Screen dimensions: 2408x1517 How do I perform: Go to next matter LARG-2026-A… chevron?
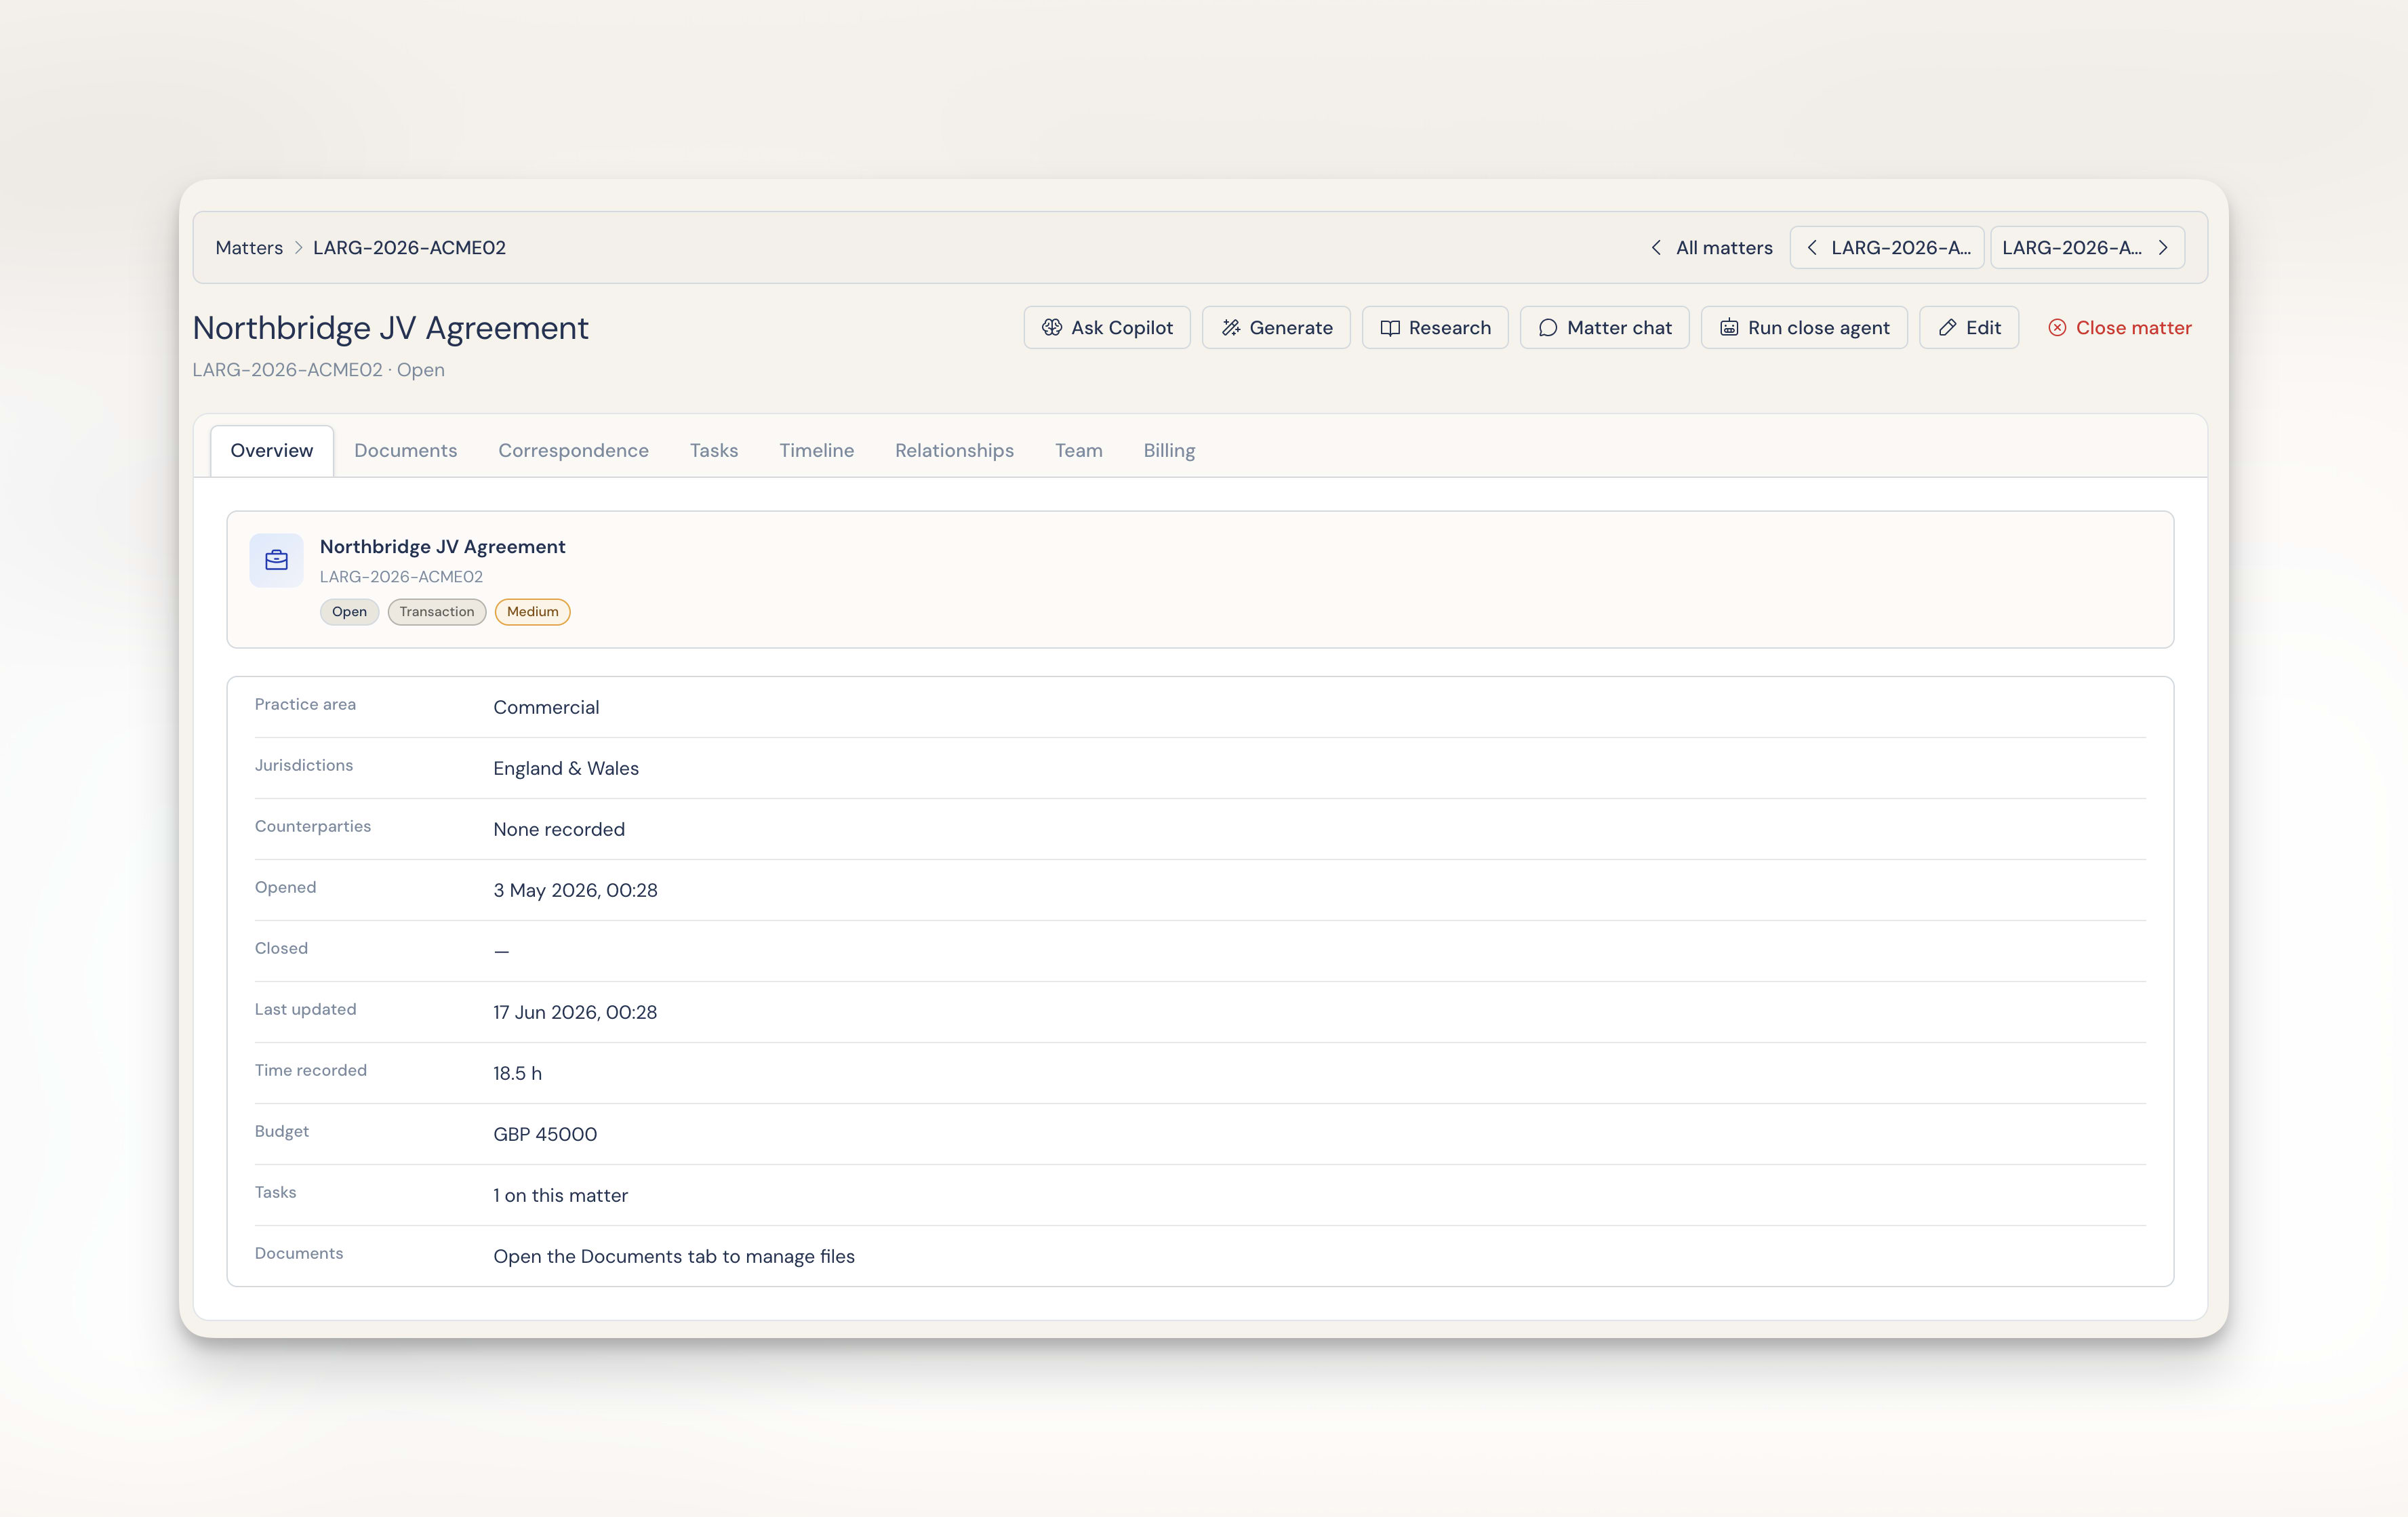(x=2163, y=247)
